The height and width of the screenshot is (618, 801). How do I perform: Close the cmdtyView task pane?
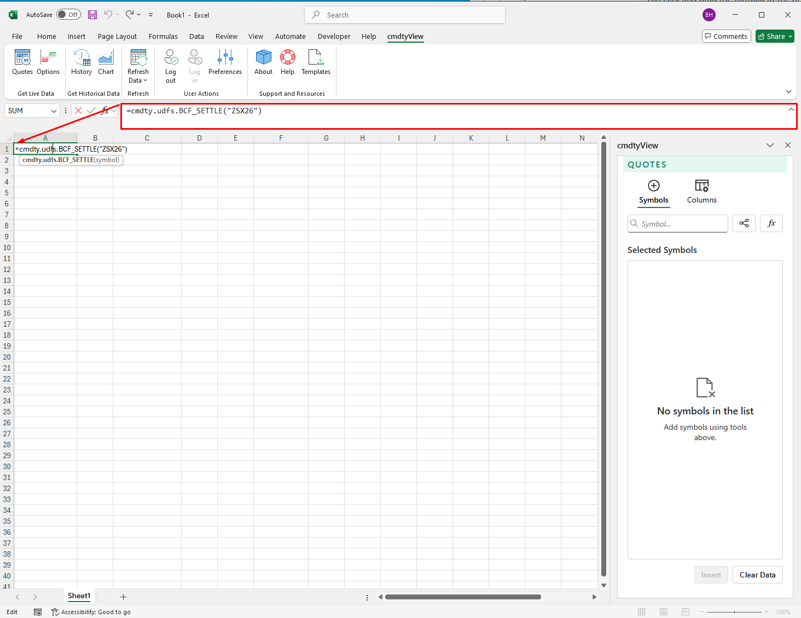(x=787, y=145)
